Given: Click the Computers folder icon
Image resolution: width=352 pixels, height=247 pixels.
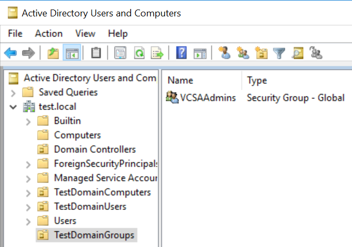Looking at the screenshot, I should coord(43,135).
